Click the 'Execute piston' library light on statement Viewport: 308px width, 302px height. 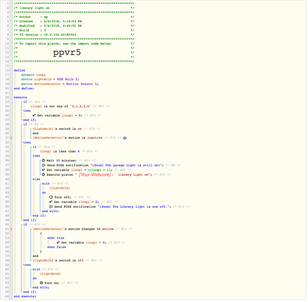(97, 175)
